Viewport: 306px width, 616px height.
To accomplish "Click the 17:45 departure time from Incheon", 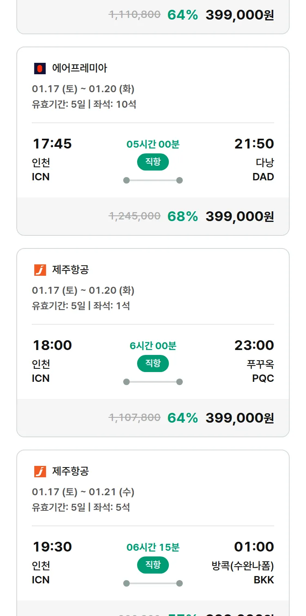I will pyautogui.click(x=52, y=144).
